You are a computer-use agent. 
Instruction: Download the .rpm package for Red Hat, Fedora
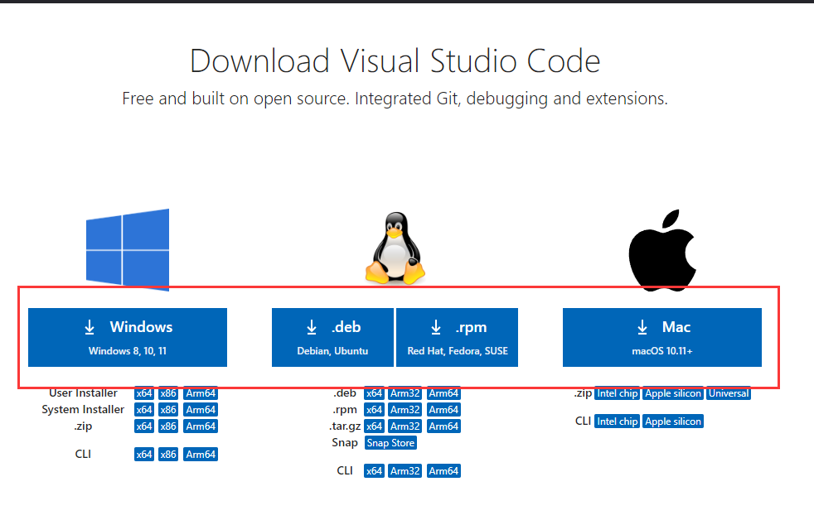pyautogui.click(x=458, y=337)
